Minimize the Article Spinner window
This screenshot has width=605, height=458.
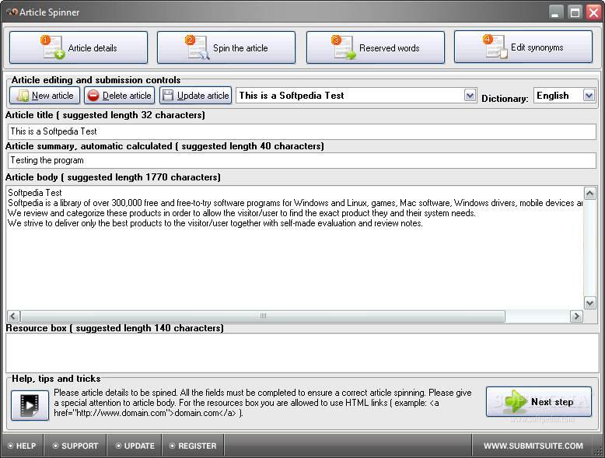click(554, 12)
